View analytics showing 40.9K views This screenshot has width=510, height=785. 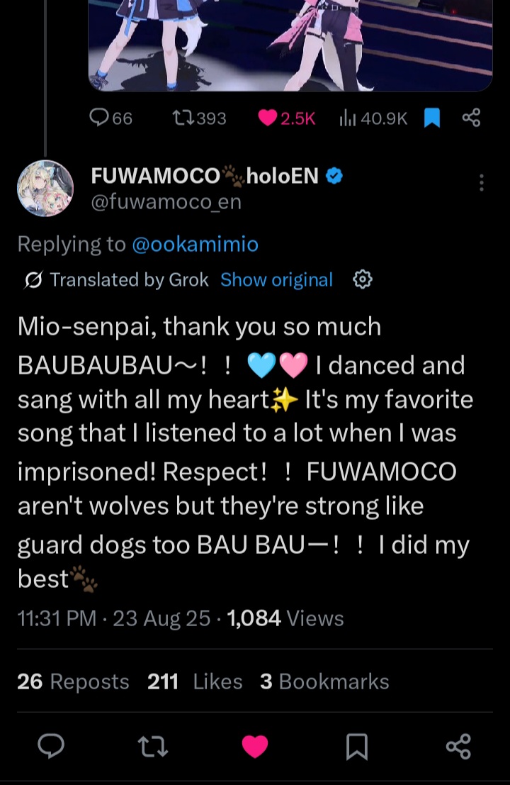pyautogui.click(x=373, y=118)
